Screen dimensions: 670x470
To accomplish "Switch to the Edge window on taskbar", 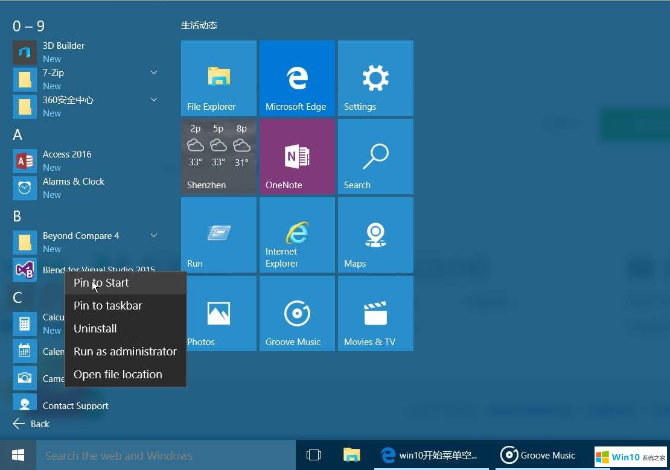I will click(432, 456).
